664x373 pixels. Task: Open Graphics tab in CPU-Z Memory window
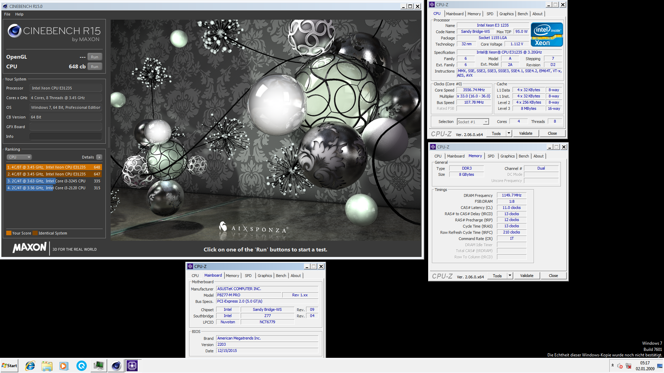click(507, 156)
